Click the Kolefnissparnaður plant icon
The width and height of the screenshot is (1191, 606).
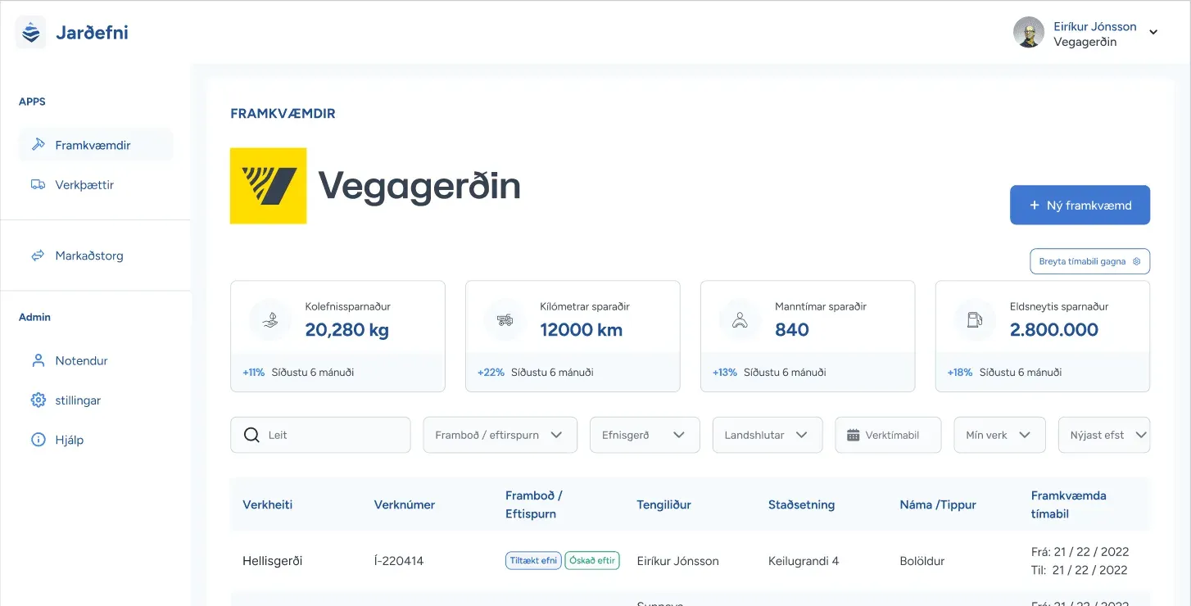point(270,320)
